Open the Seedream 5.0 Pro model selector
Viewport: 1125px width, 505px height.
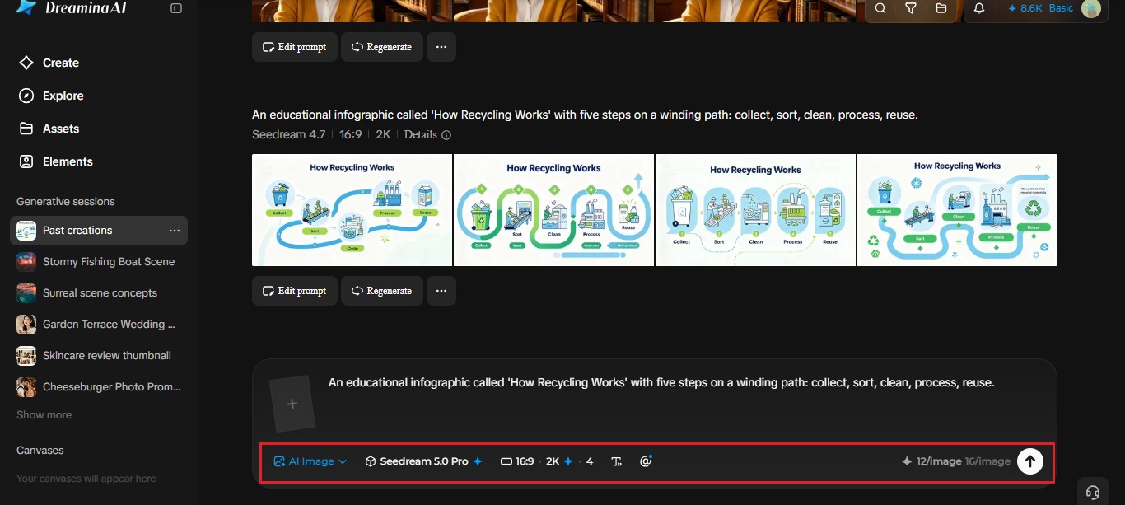coord(424,461)
